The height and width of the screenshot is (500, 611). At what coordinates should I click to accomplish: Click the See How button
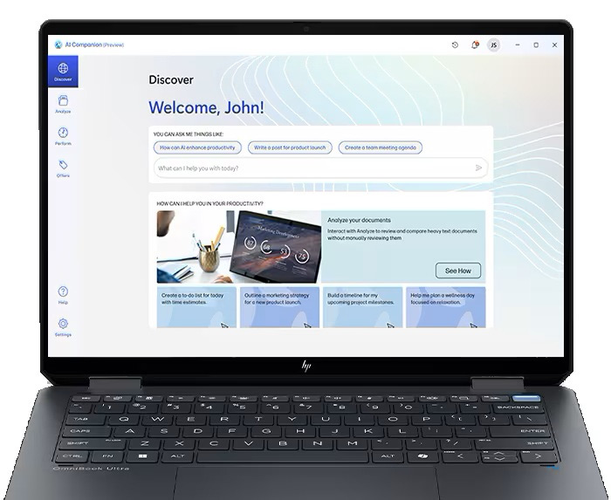[x=458, y=271]
